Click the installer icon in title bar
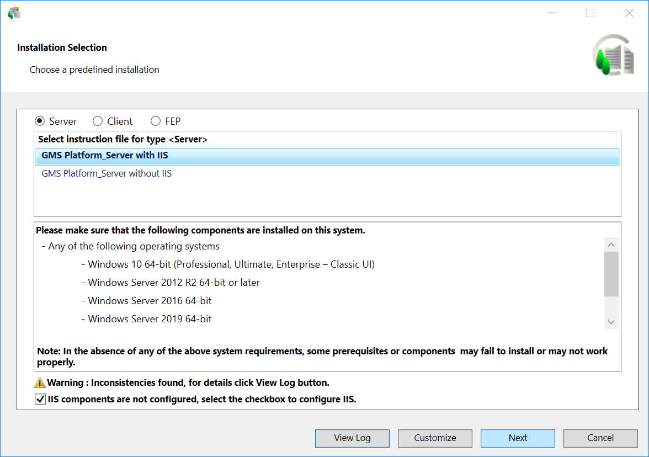 tap(14, 13)
